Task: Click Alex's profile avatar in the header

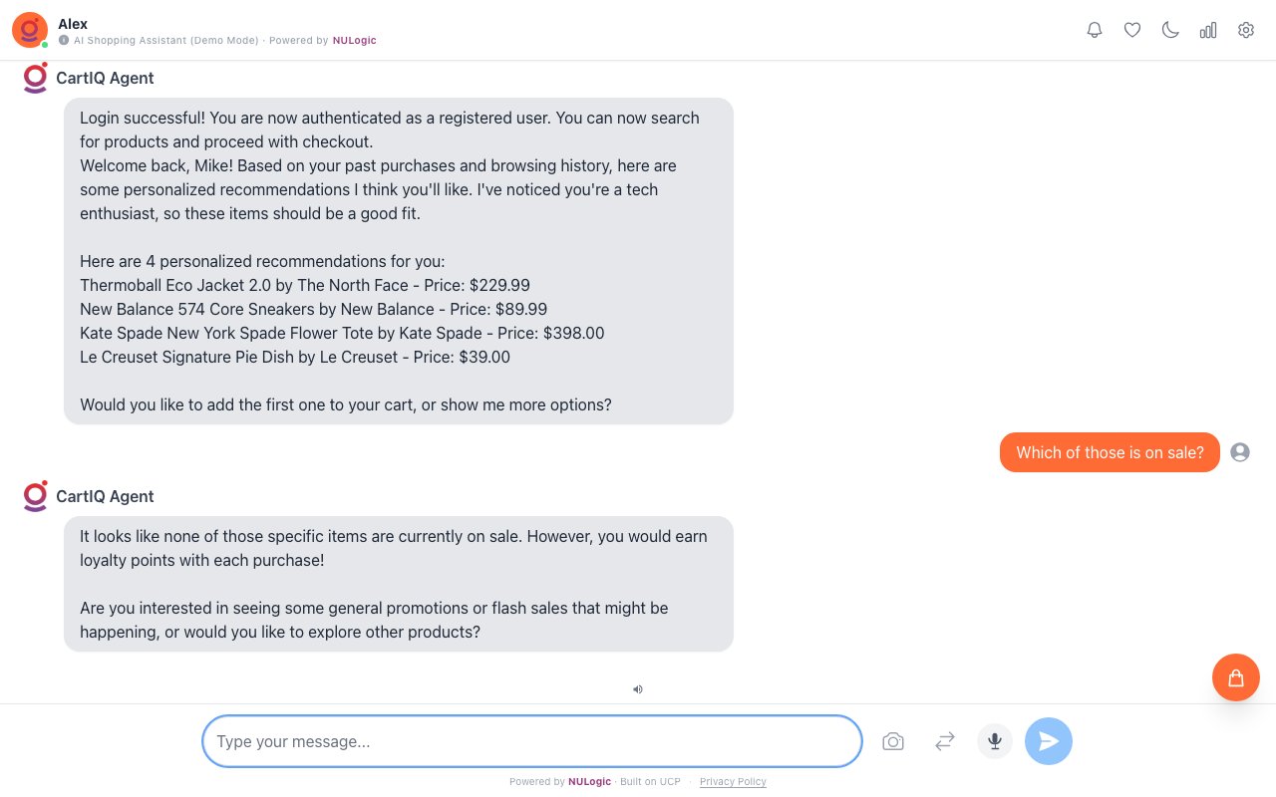Action: coord(30,30)
